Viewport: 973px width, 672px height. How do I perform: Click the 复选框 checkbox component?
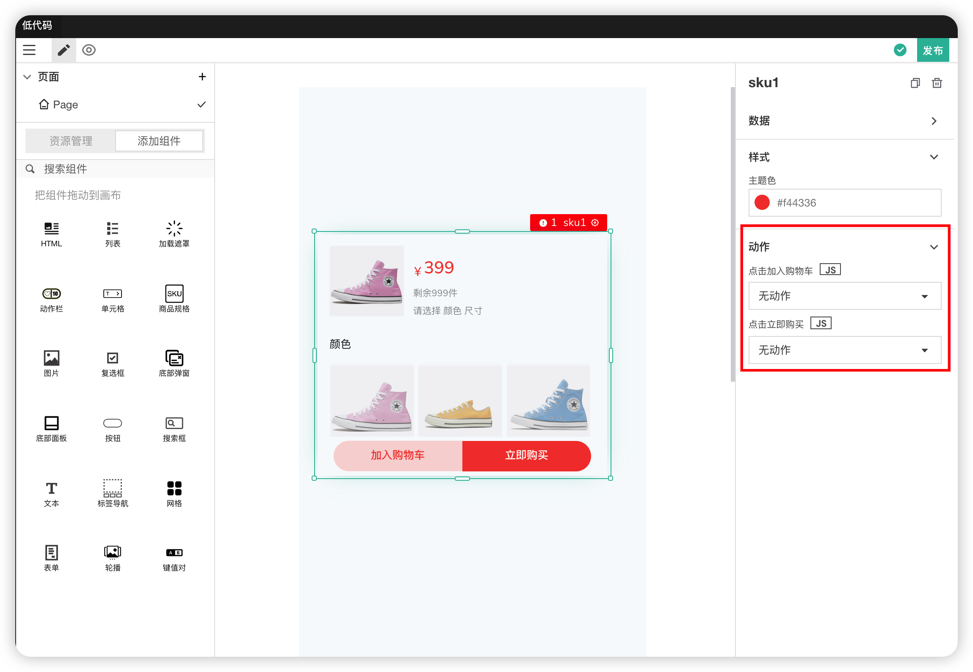(113, 358)
